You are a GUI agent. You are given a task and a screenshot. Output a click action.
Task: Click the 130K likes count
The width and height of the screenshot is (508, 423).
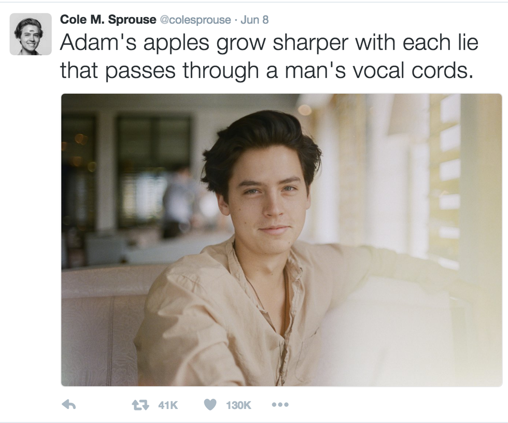click(238, 405)
